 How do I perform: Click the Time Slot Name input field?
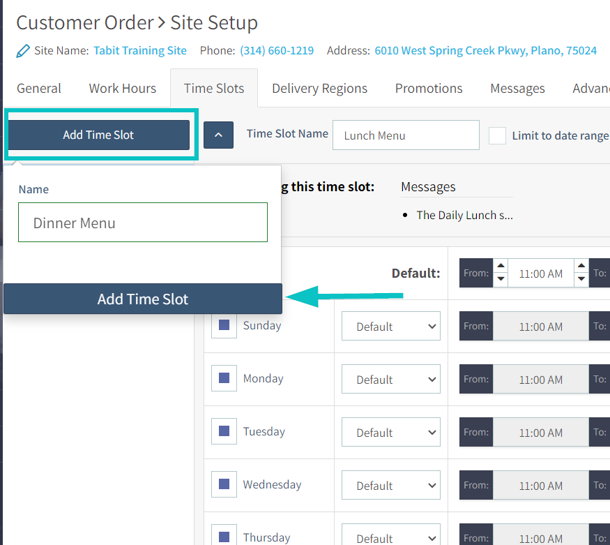click(x=406, y=135)
